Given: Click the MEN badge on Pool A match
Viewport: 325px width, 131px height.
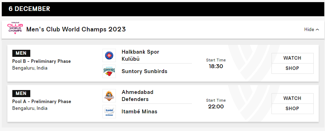Looking at the screenshot, I should point(21,94).
